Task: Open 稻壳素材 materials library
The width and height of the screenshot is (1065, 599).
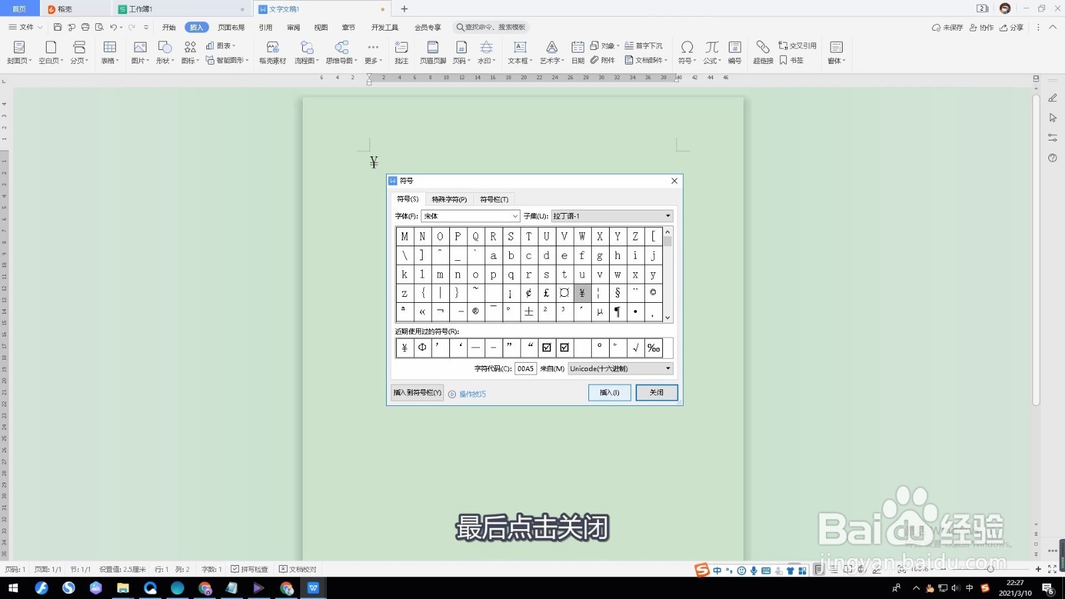Action: pyautogui.click(x=272, y=52)
